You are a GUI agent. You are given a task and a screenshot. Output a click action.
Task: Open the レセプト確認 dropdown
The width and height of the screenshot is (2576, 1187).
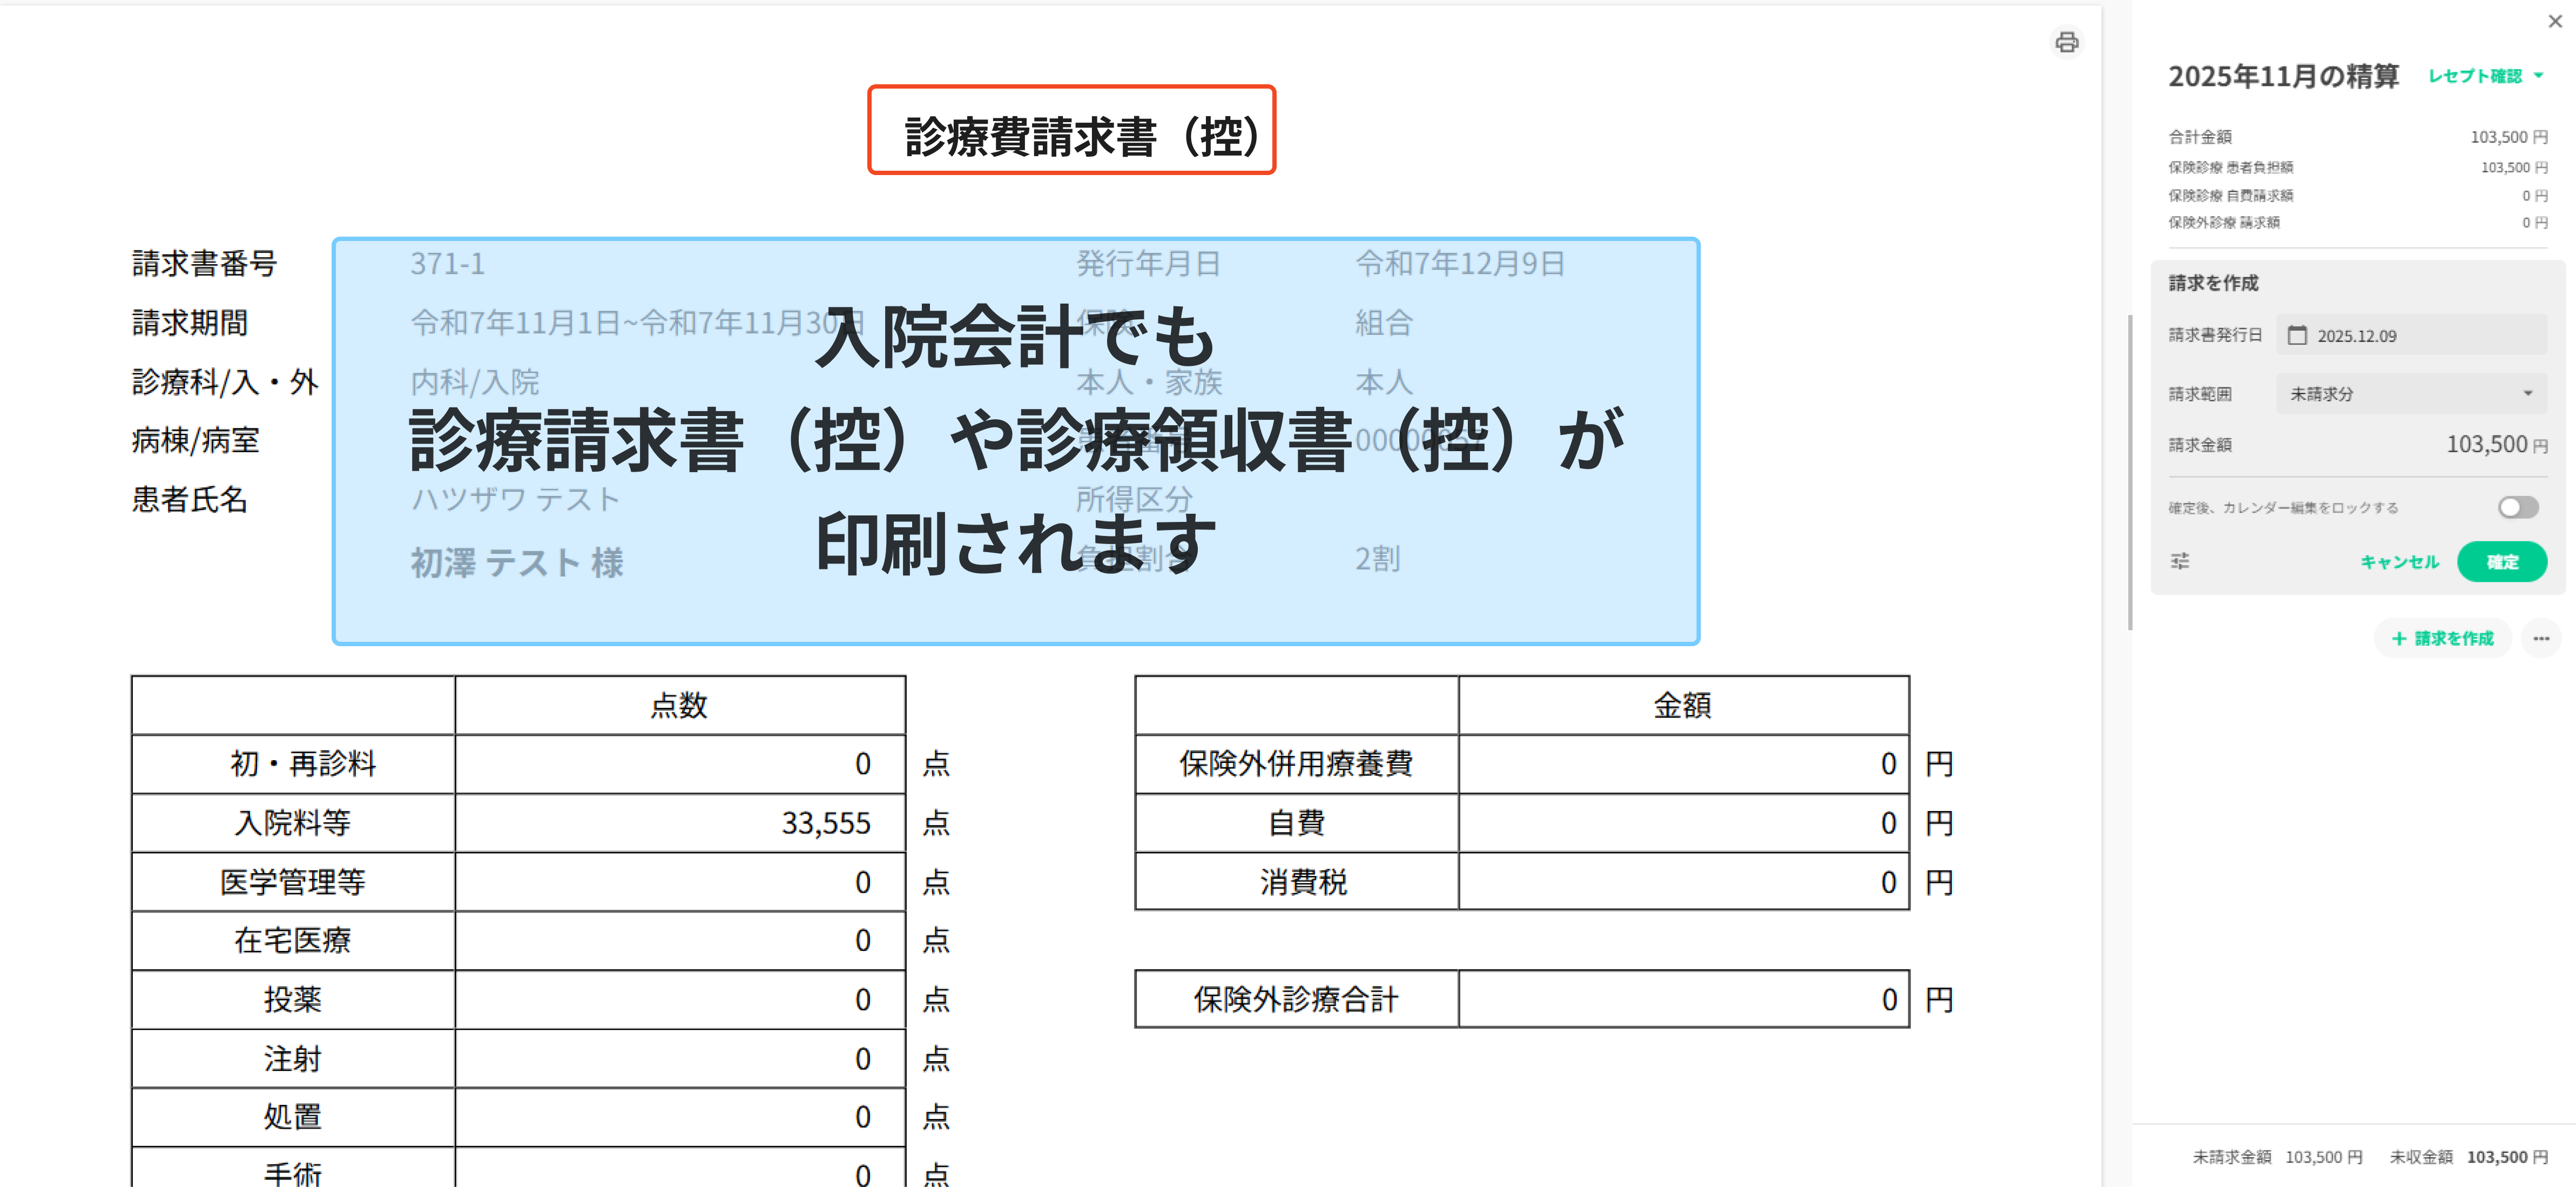[x=2475, y=76]
